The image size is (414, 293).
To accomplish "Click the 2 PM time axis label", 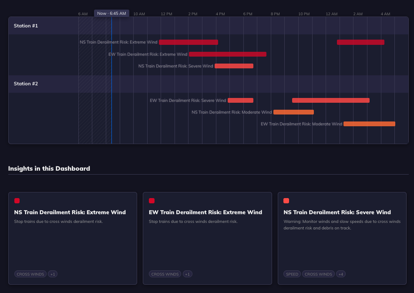I will (x=193, y=14).
